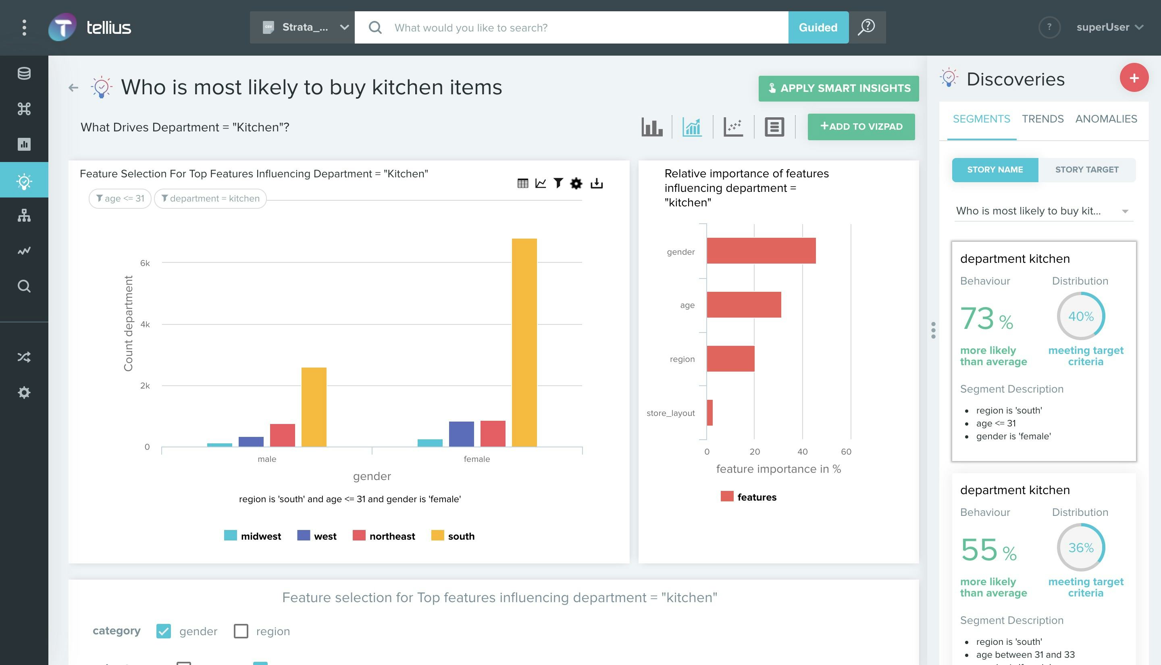The image size is (1161, 665).
Task: Open the filter icon on the feature selection chart
Action: click(x=558, y=183)
